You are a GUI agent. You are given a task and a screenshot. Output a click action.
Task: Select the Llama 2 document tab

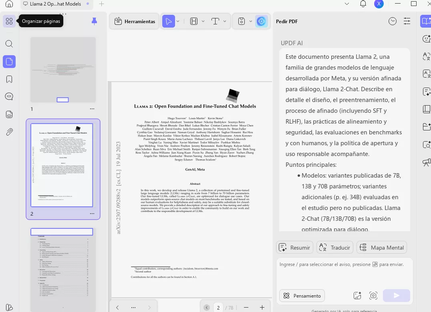pos(55,4)
